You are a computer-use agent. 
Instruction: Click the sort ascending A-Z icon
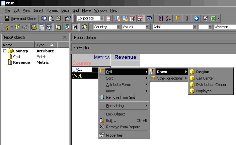tap(161, 18)
